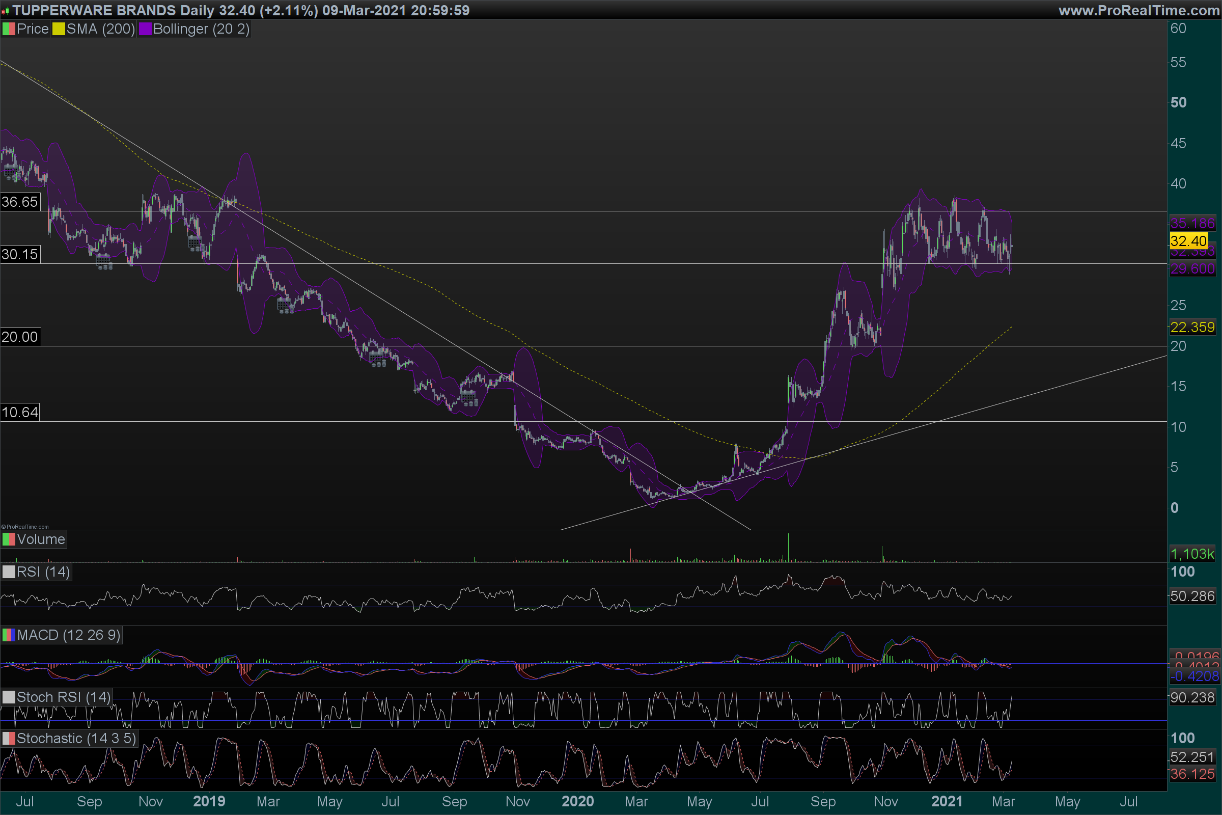Click the Price candlestick legend icon
Viewport: 1222px width, 815px height.
[9, 29]
